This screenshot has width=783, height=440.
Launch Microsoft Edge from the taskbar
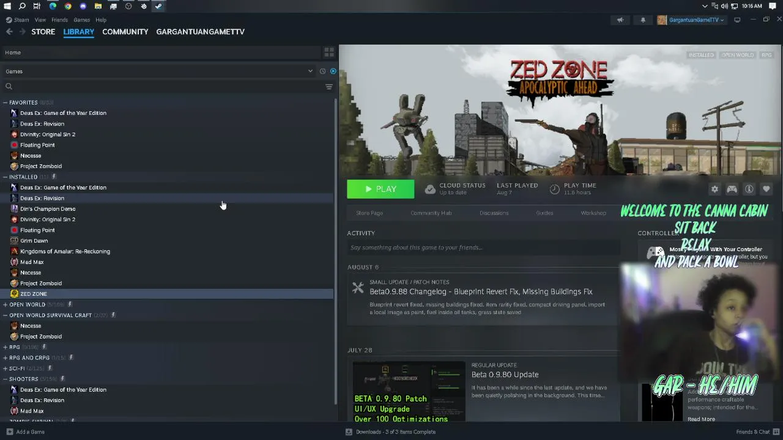tap(53, 6)
